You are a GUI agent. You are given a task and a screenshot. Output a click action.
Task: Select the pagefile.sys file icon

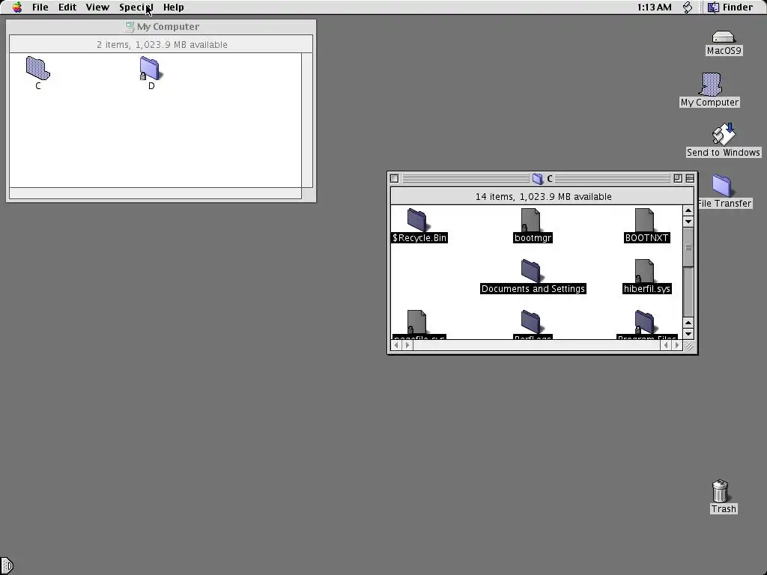click(x=416, y=322)
